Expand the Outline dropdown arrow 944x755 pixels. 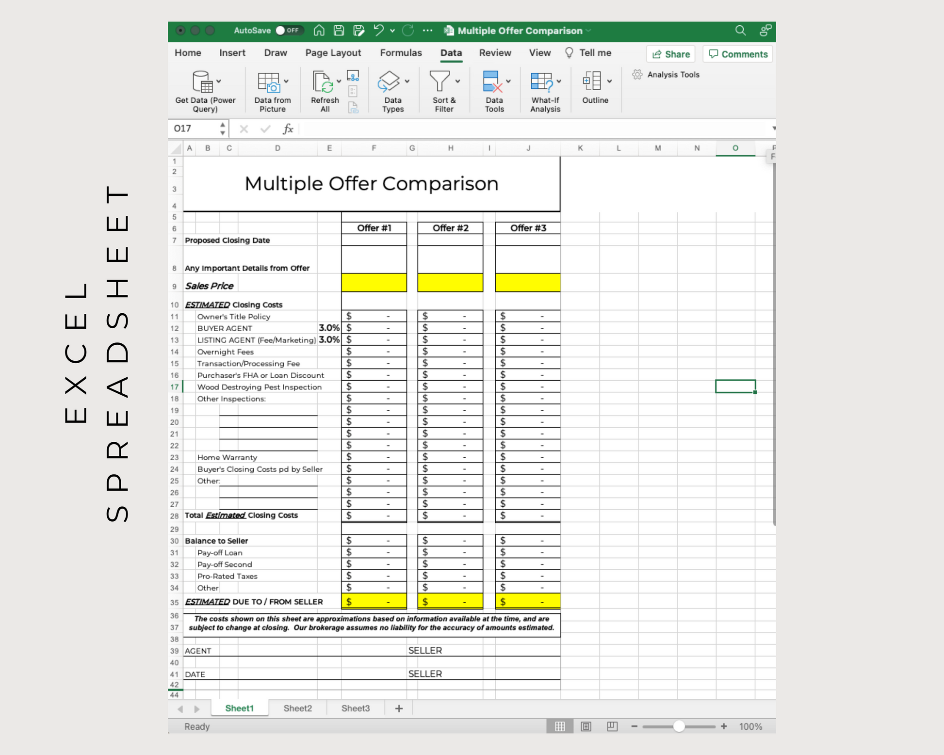click(609, 81)
